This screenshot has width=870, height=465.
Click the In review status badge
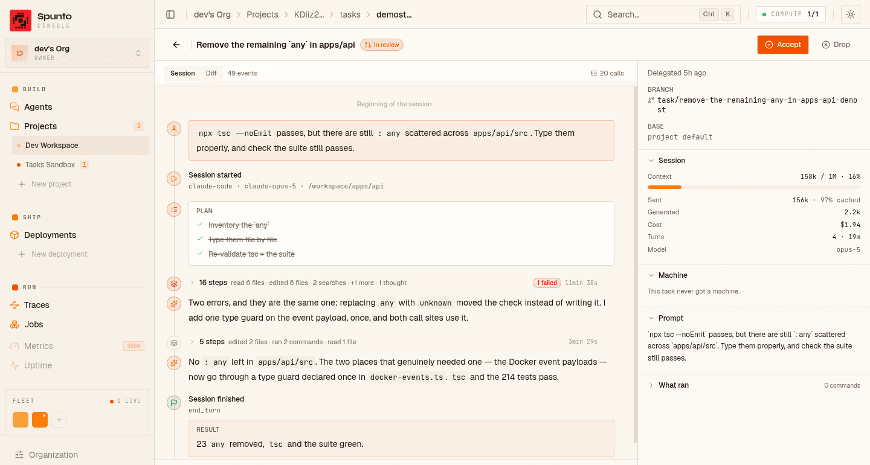click(382, 45)
